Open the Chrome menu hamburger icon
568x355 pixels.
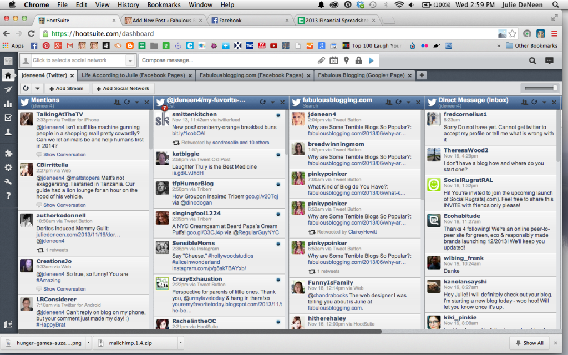coord(554,34)
